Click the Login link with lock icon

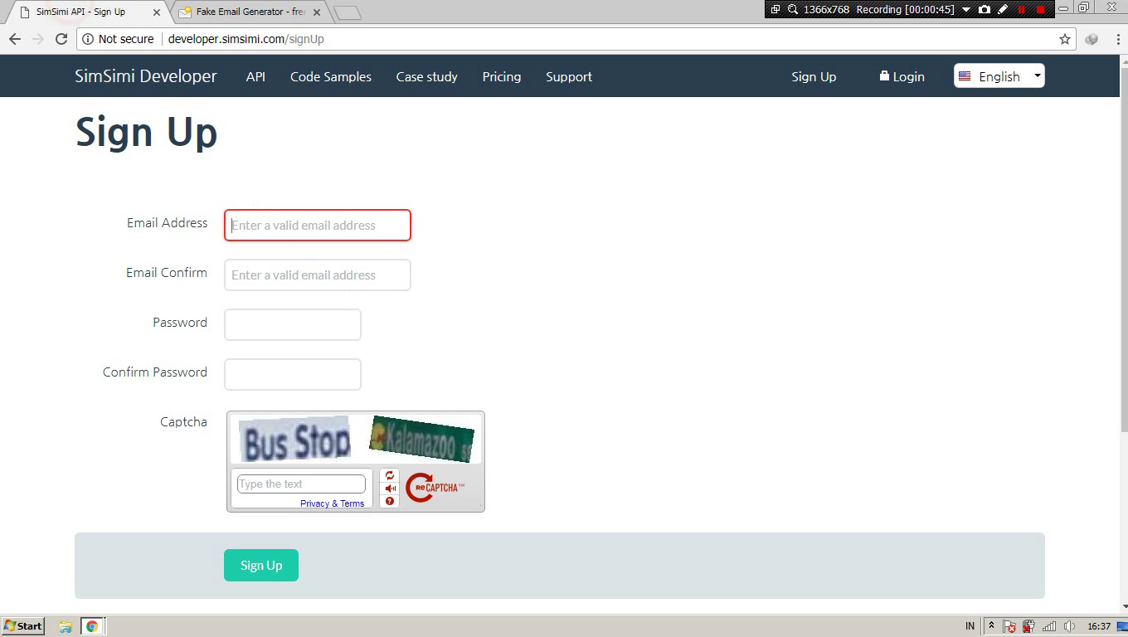pyautogui.click(x=902, y=76)
